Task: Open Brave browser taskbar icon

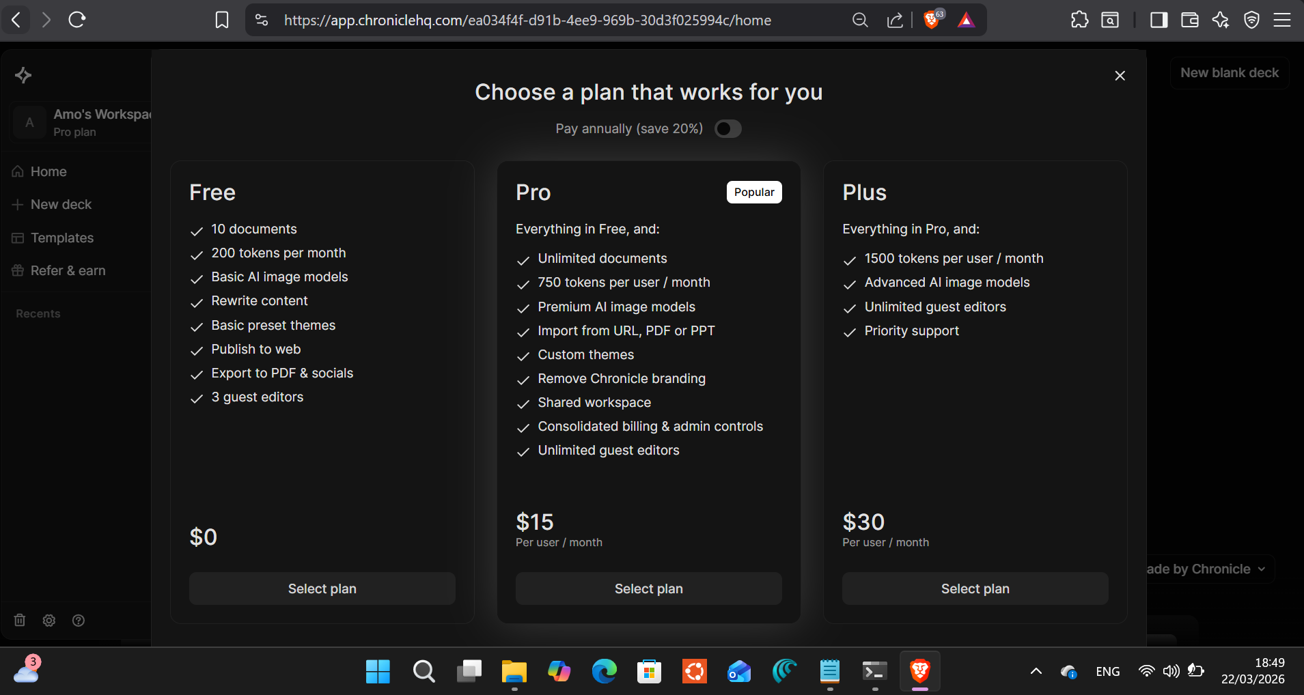Action: (919, 672)
